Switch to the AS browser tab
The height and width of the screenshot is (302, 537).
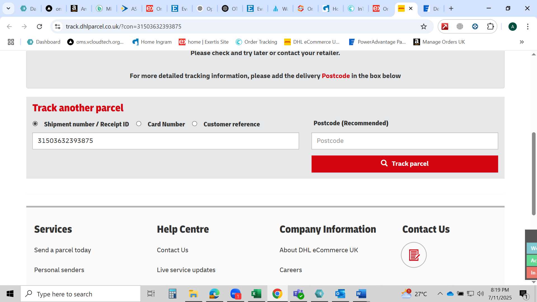[129, 9]
